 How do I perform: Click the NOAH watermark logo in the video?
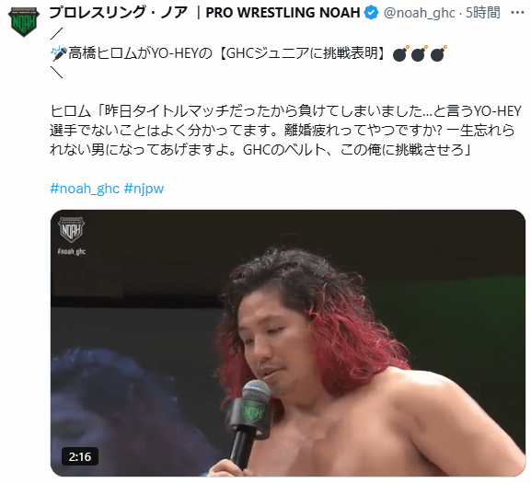point(71,229)
